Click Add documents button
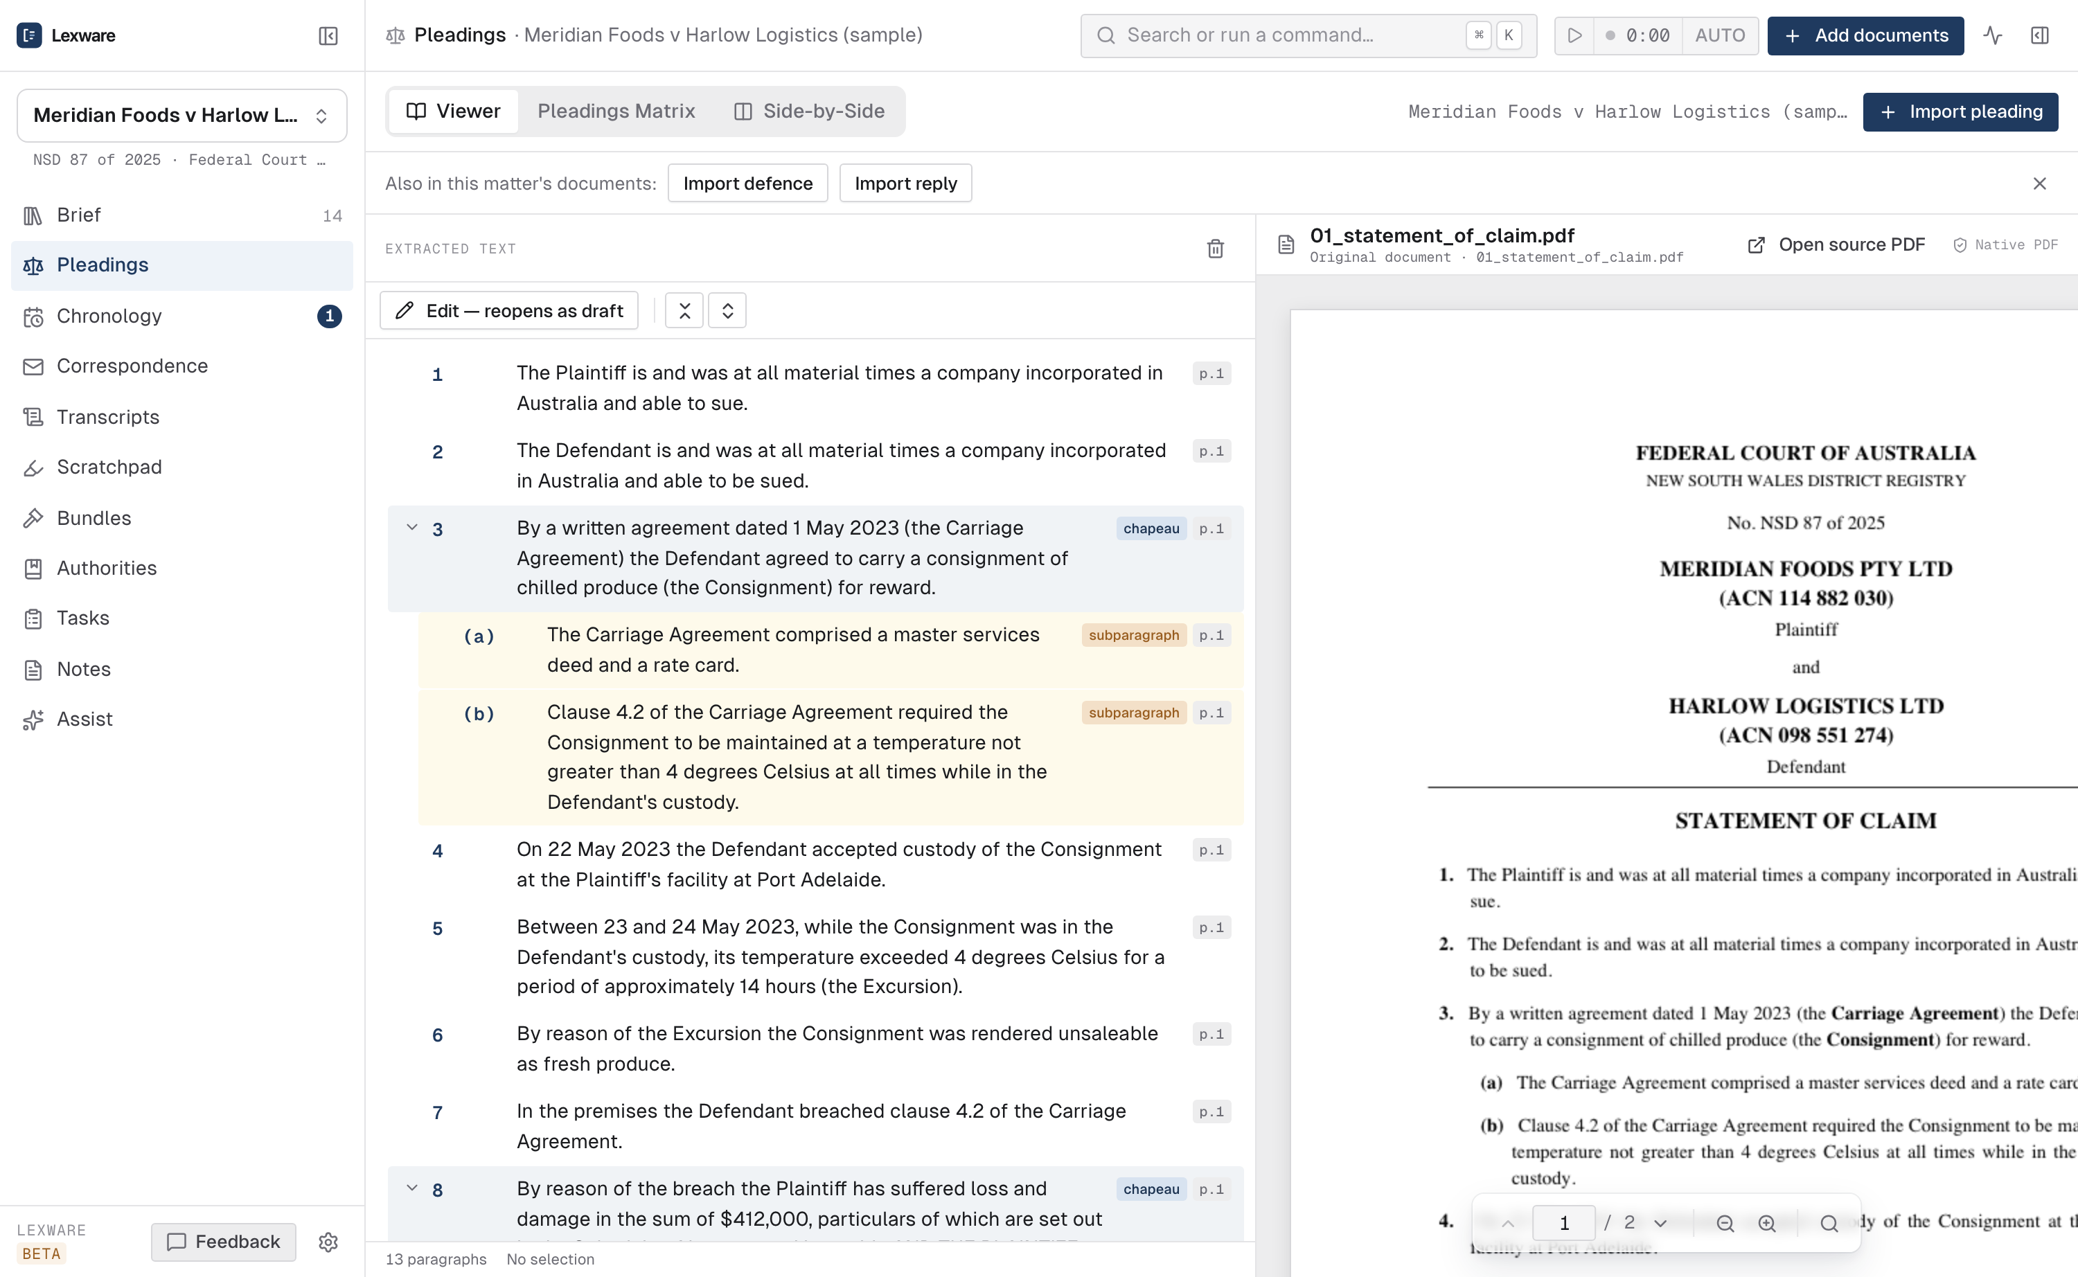 tap(1865, 35)
